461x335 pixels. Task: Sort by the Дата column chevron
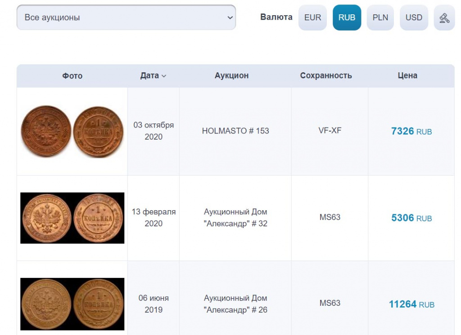coord(164,76)
